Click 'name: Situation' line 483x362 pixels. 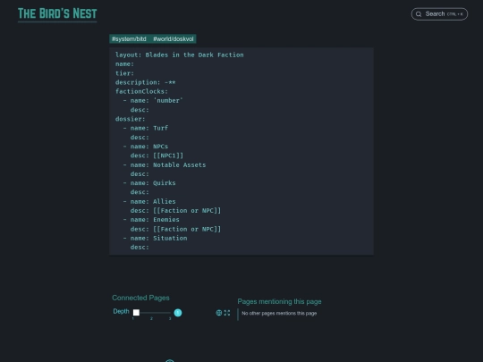(x=158, y=238)
